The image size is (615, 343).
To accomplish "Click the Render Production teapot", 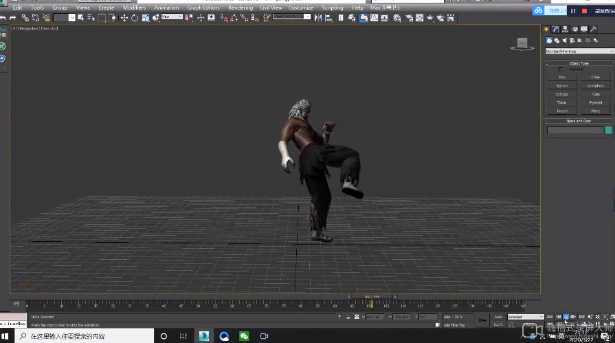I will [x=430, y=18].
